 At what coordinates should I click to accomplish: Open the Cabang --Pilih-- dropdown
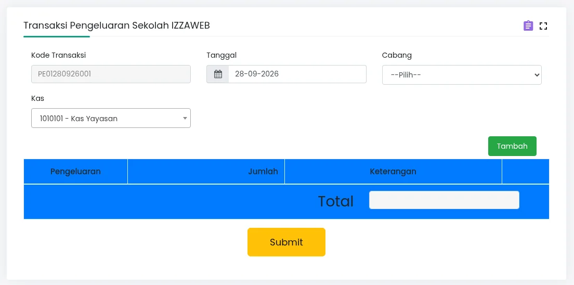coord(462,75)
